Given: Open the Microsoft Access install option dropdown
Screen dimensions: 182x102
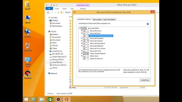Looking at the screenshot, I should [x=86, y=31].
